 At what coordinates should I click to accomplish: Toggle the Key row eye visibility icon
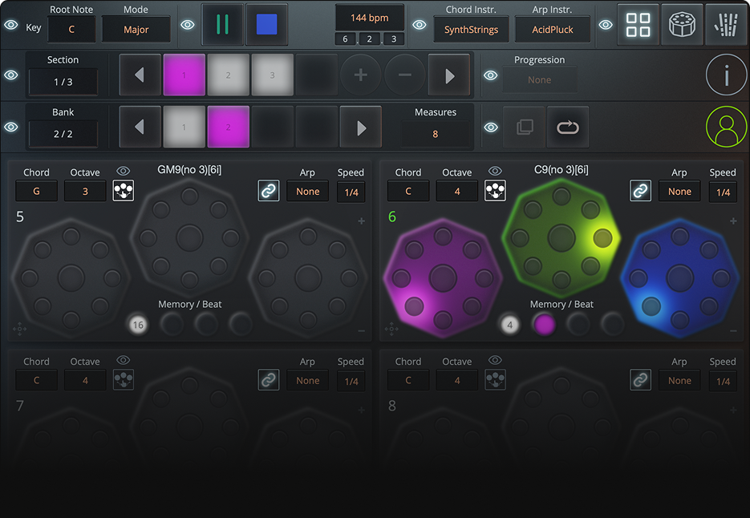coord(11,26)
